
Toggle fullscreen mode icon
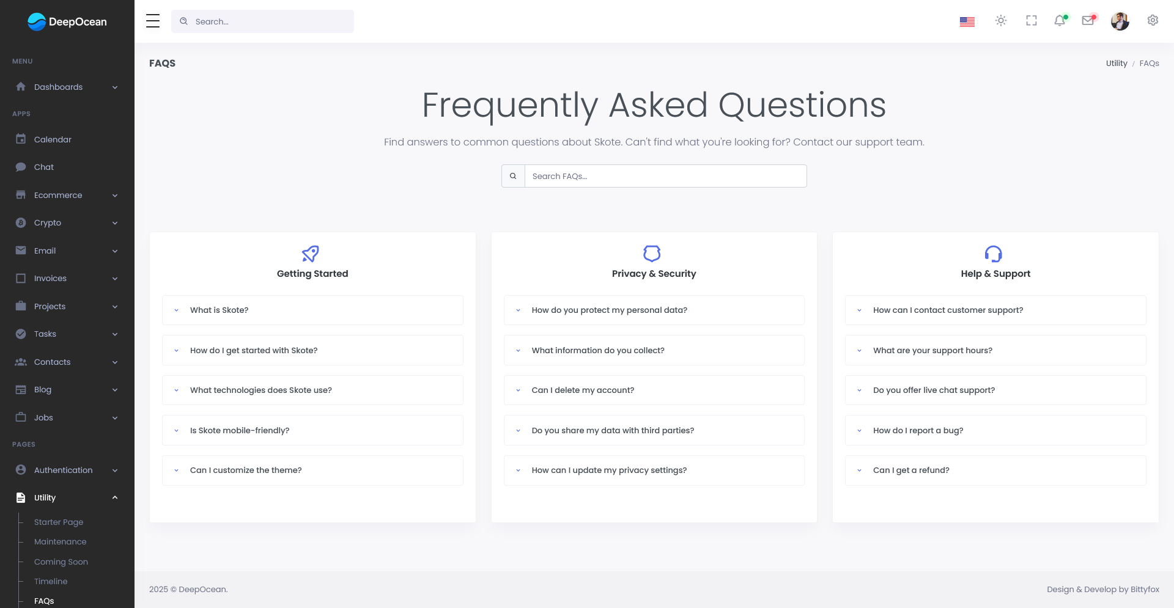point(1031,21)
